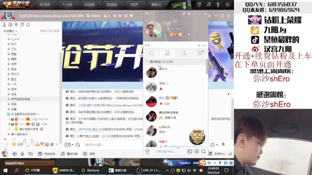312x175 pixels.
Task: Click the share icon in channel header
Action: tap(126, 16)
